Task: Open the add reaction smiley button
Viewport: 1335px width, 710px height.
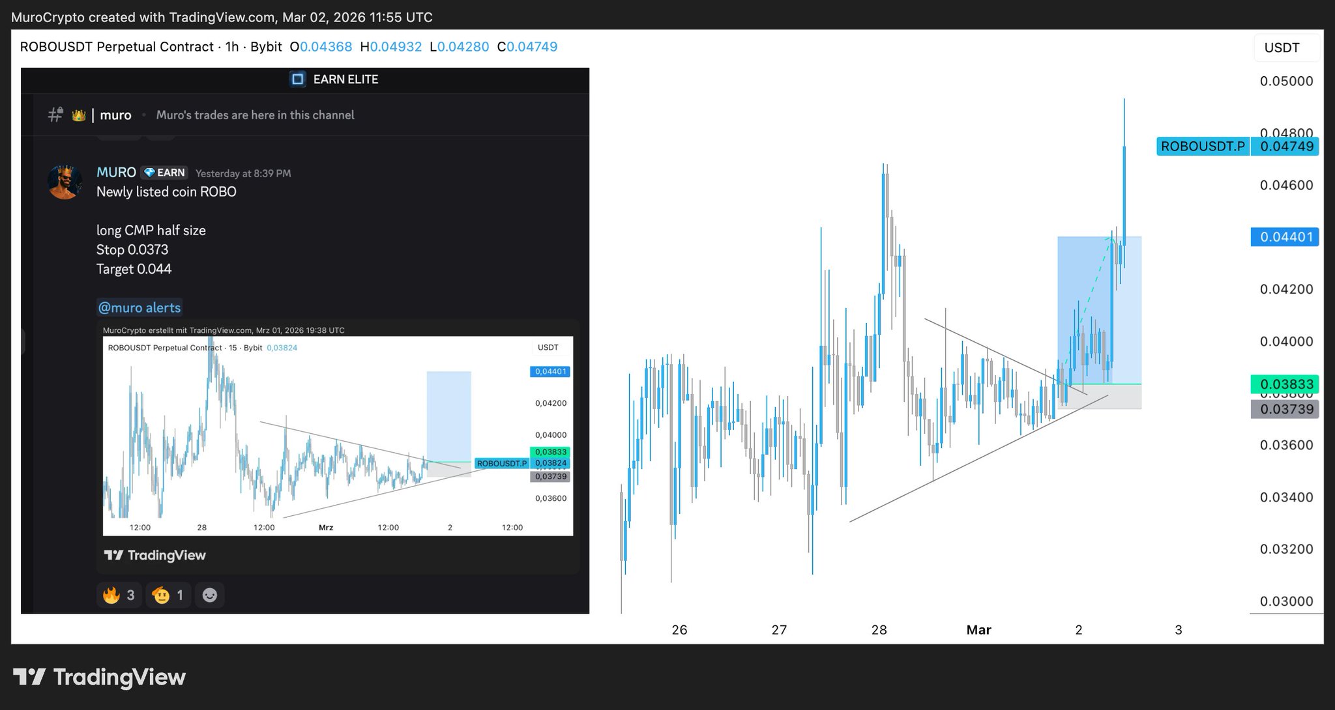Action: coord(209,595)
